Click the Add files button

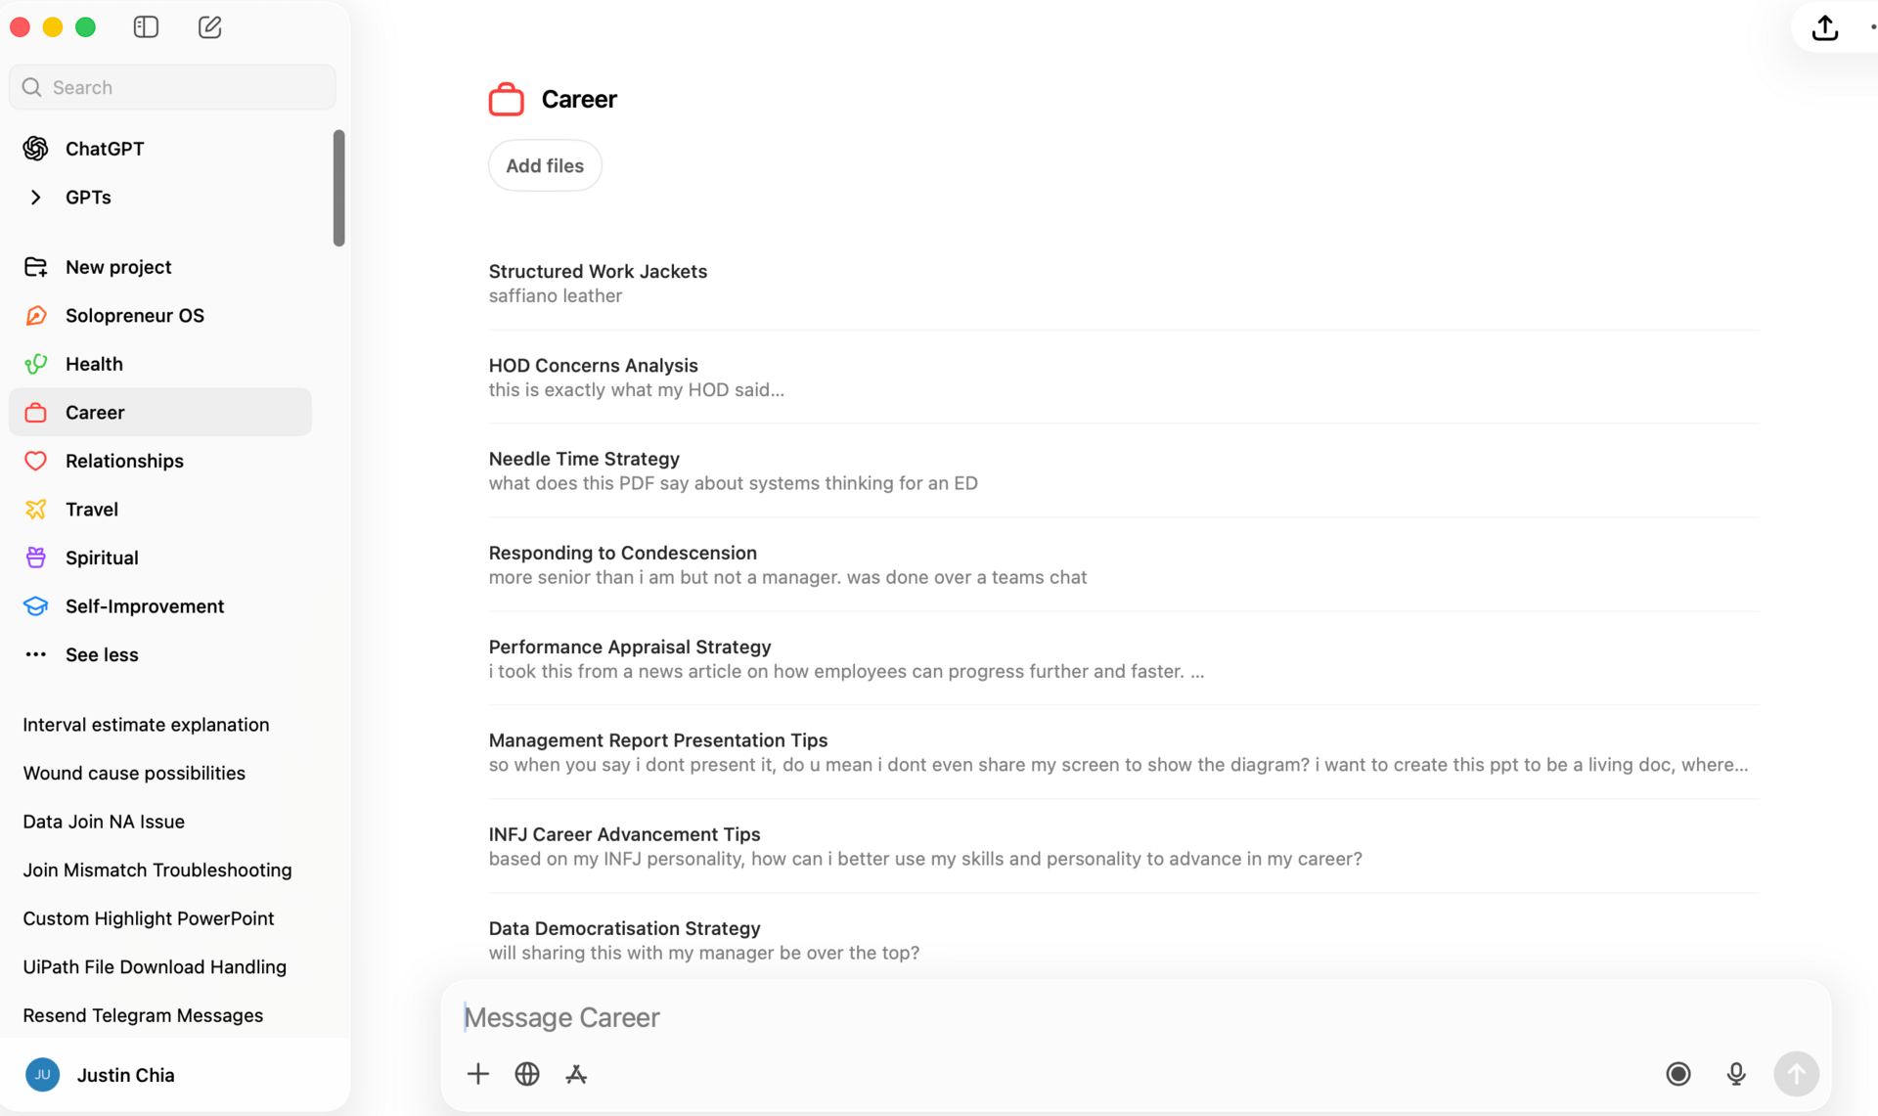[x=544, y=166]
